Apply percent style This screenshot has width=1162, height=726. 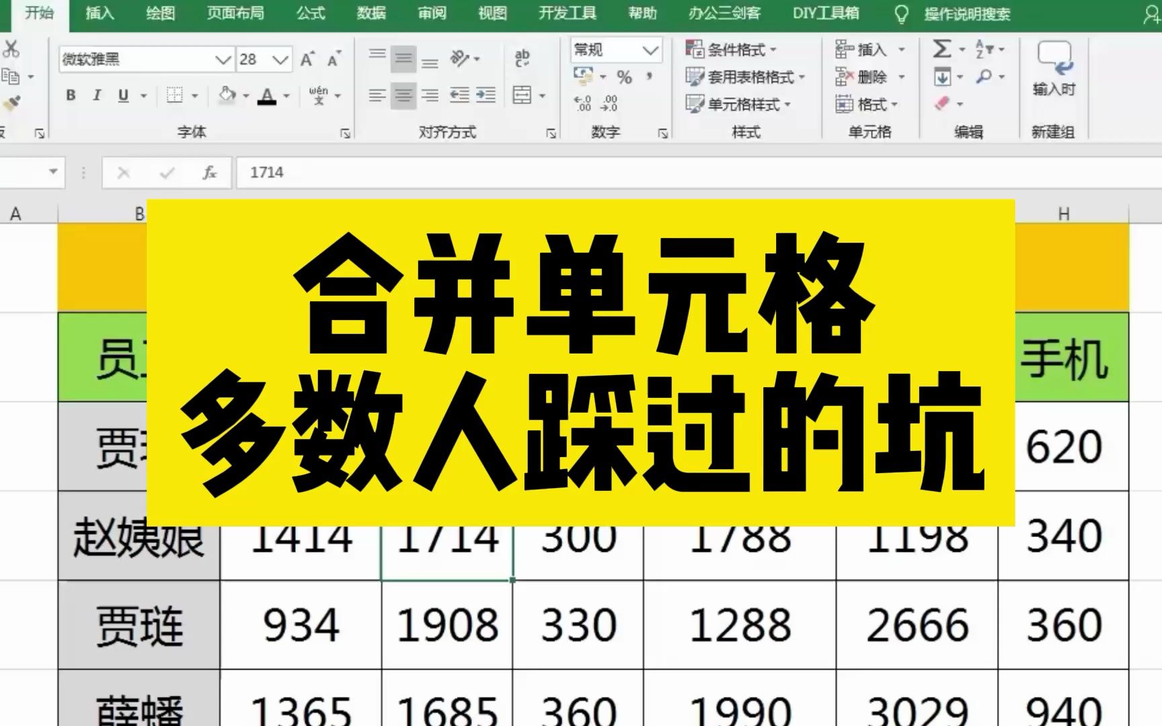pos(624,77)
